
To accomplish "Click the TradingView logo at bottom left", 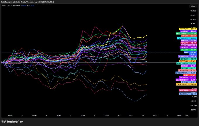I will pos(13,122).
